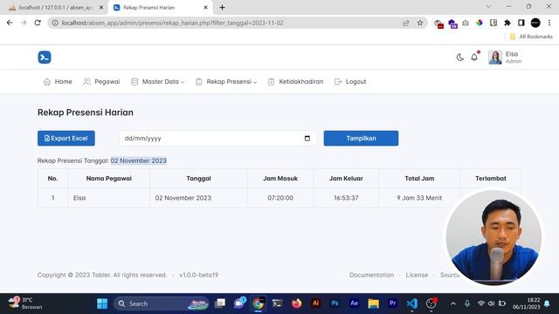Expand the Master Data dropdown
559x314 pixels.
pos(157,81)
